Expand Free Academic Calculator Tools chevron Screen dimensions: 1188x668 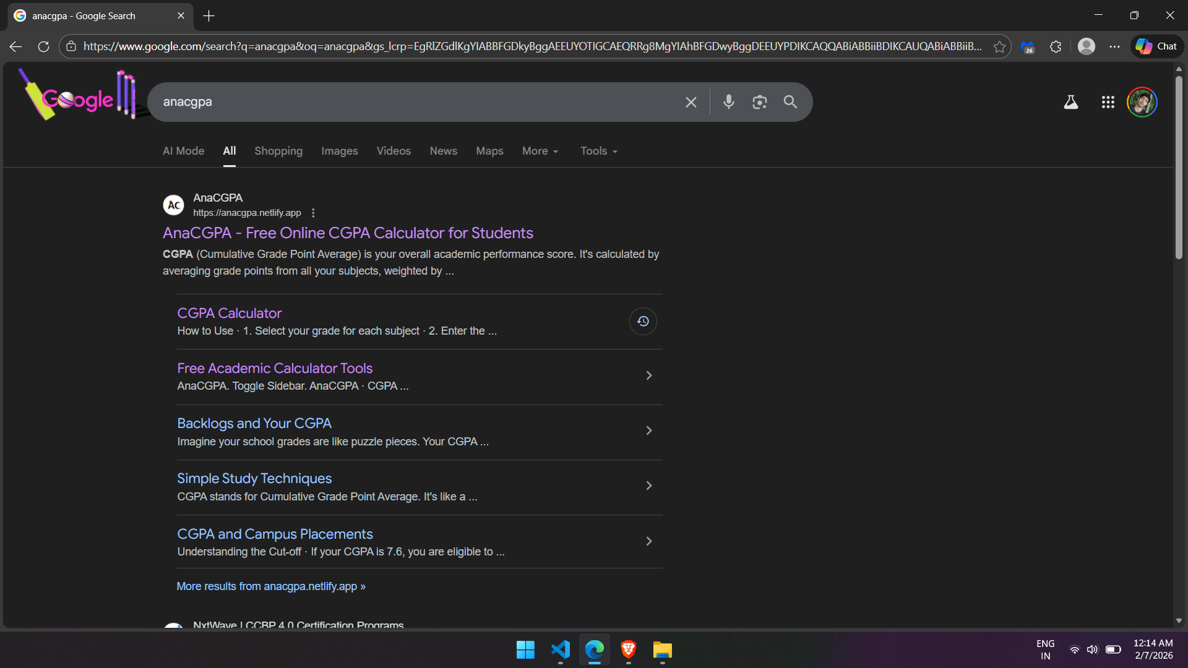point(649,376)
